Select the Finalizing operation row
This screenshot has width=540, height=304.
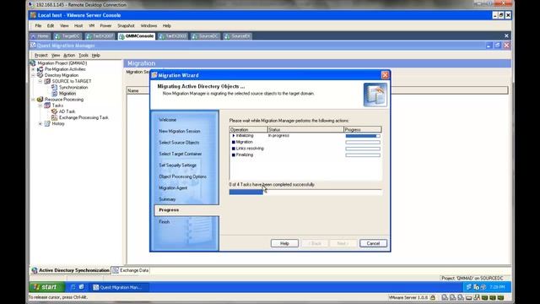(x=305, y=155)
